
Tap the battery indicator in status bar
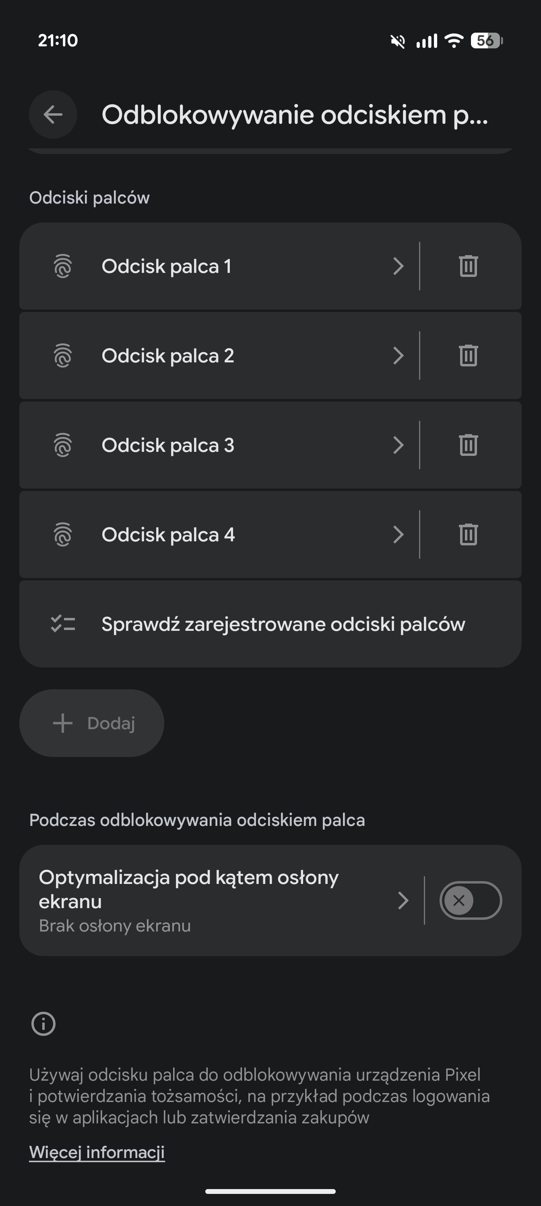(486, 41)
